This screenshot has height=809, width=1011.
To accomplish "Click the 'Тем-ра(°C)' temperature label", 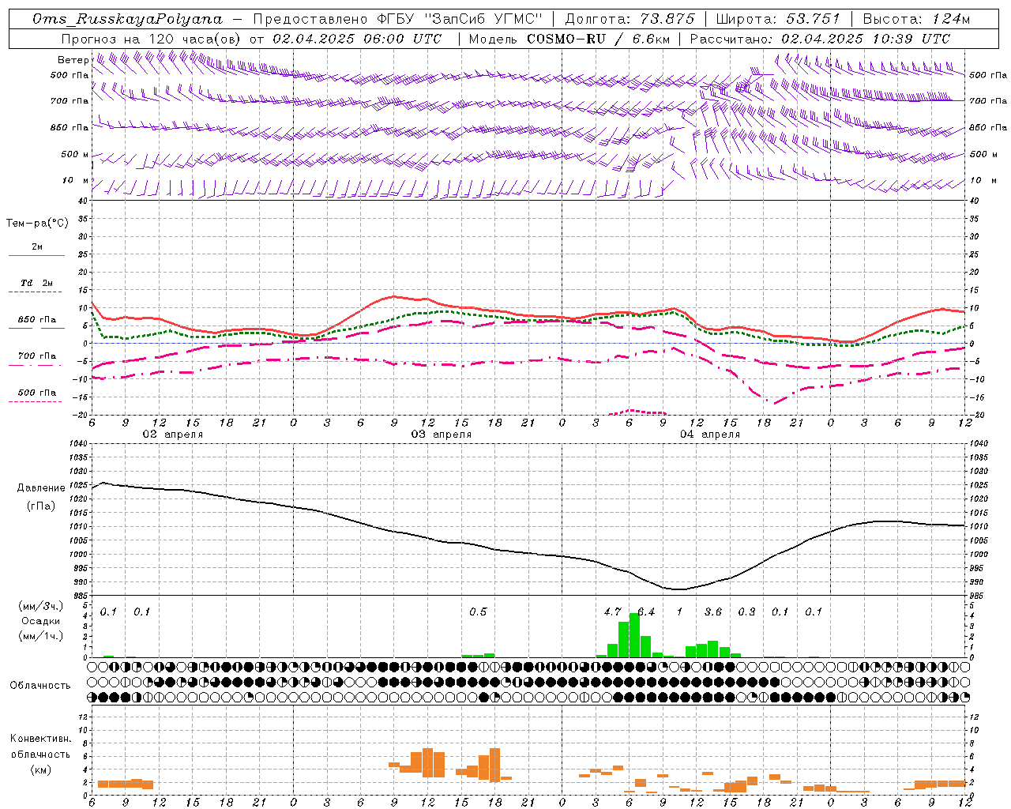I will [x=37, y=224].
